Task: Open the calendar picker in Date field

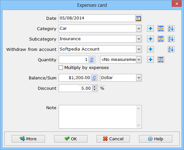Action: [138, 18]
